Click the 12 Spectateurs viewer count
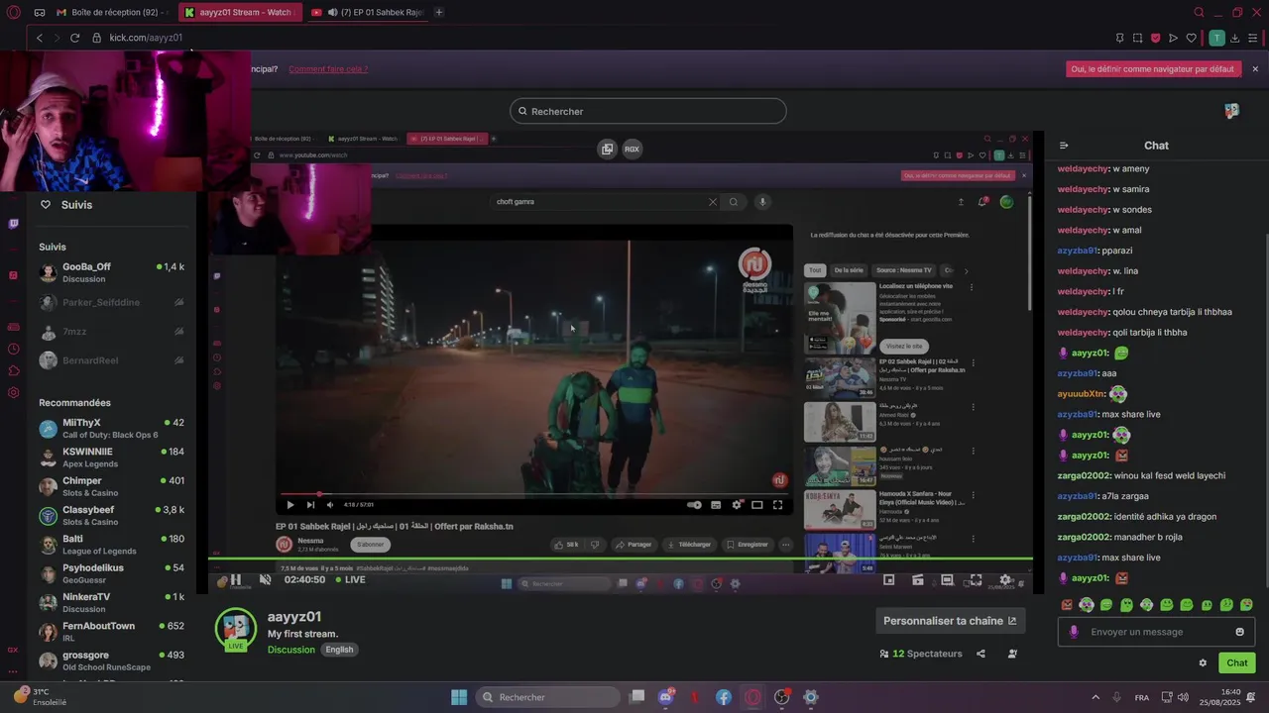Viewport: 1269px width, 713px height. coord(921,654)
